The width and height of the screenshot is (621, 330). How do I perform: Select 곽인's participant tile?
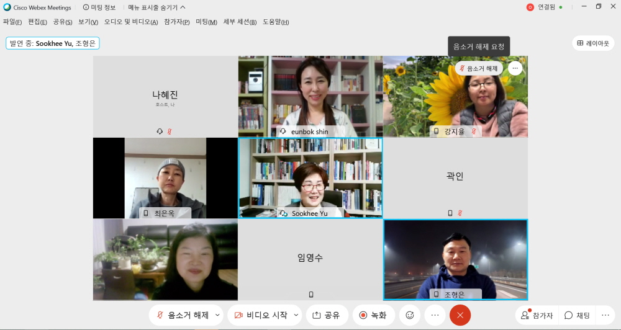click(455, 178)
